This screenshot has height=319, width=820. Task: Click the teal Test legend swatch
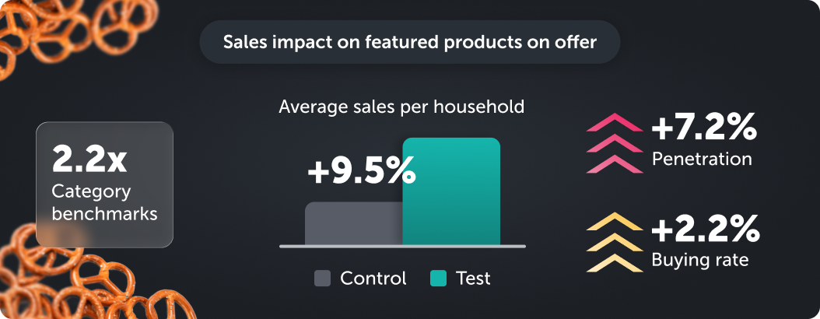pos(438,279)
